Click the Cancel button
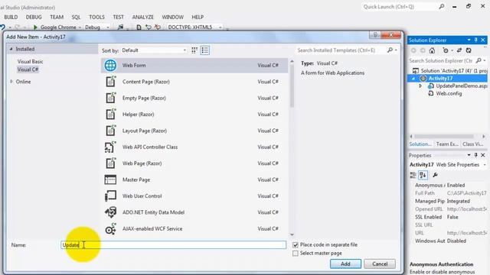 pyautogui.click(x=380, y=264)
